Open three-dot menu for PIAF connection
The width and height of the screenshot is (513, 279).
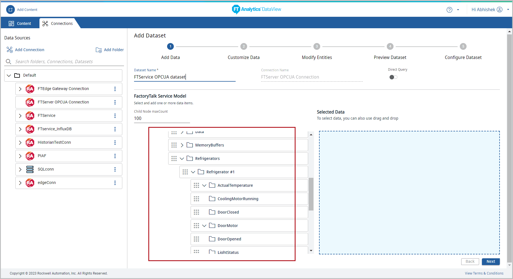115,156
